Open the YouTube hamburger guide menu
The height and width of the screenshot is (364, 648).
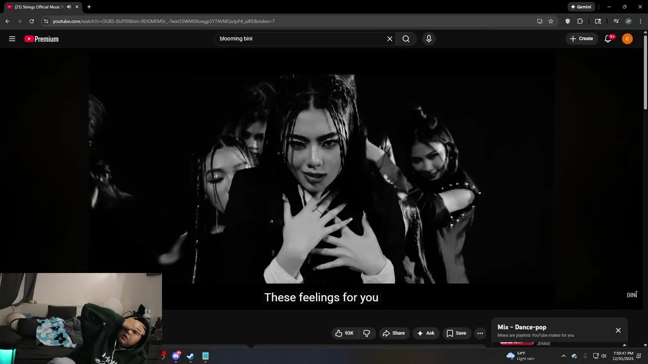pos(12,39)
